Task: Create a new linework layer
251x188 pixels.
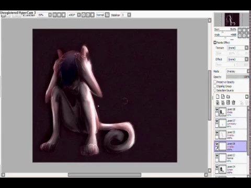Action: click(223, 97)
